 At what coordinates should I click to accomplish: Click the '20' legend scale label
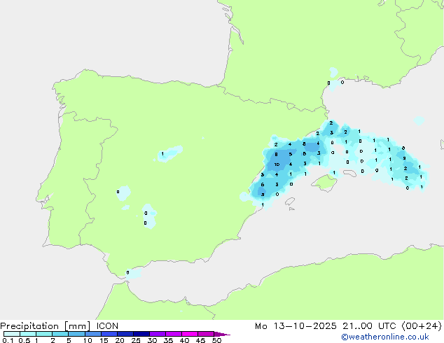pos(120,340)
